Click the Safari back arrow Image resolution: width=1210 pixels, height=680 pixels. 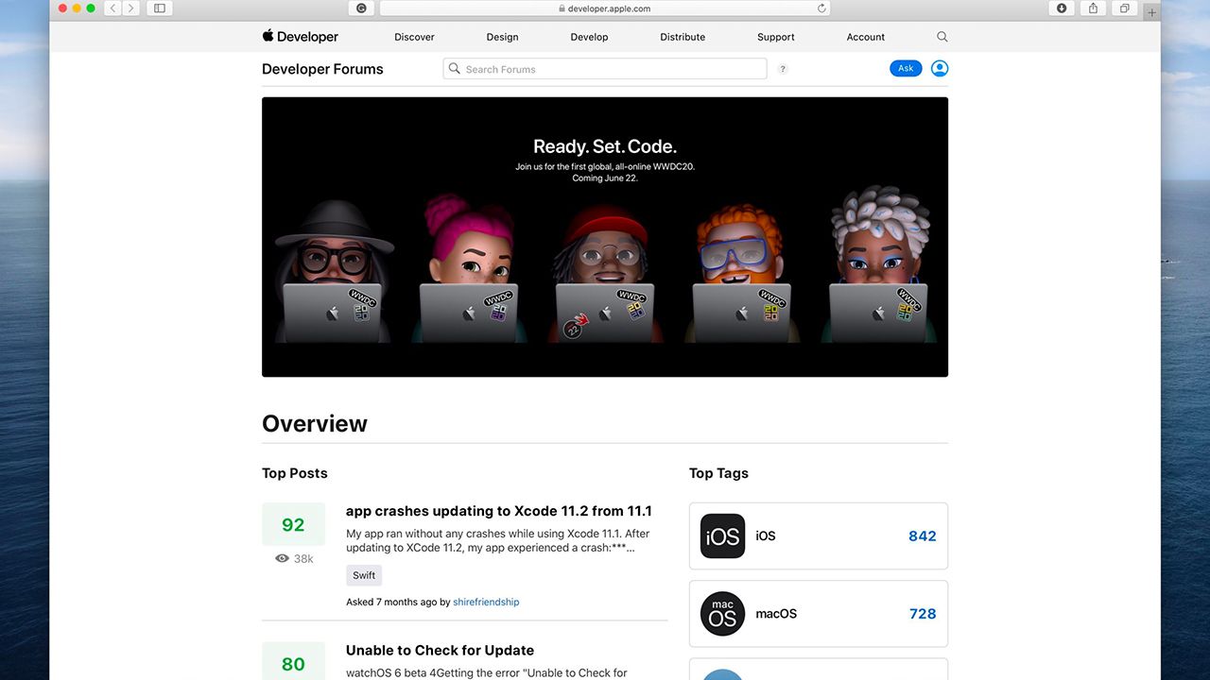[x=112, y=8]
